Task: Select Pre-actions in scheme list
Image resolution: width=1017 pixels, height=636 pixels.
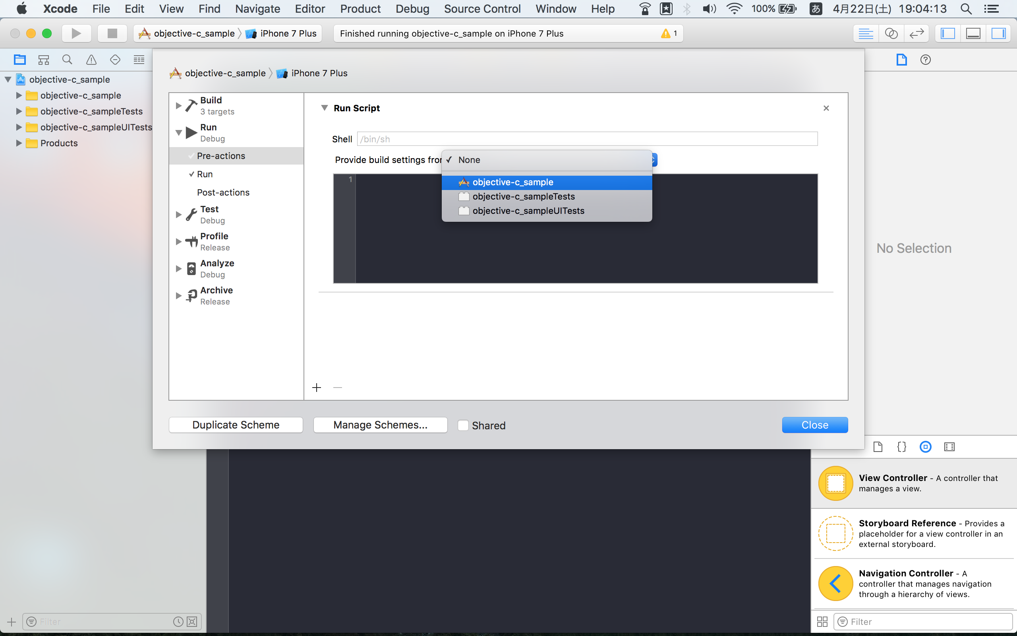Action: pyautogui.click(x=236, y=156)
